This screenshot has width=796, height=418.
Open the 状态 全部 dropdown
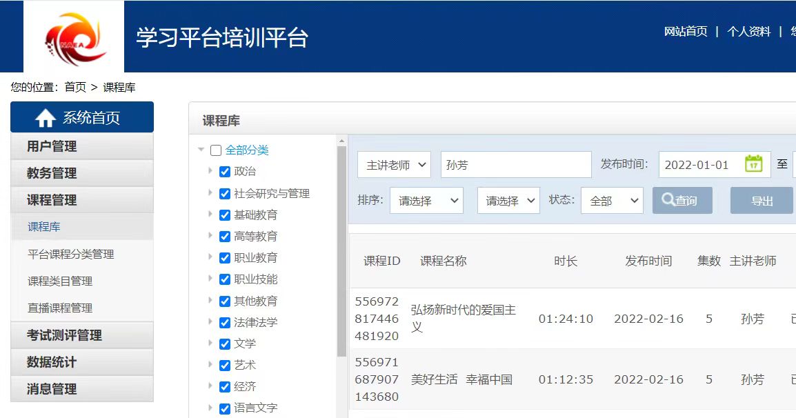click(611, 201)
